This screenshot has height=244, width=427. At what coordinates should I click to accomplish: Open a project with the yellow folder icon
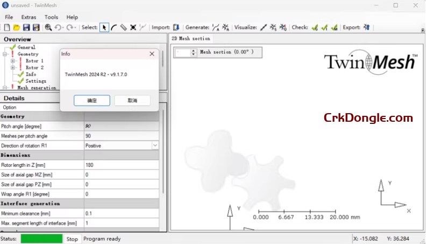coord(16,27)
